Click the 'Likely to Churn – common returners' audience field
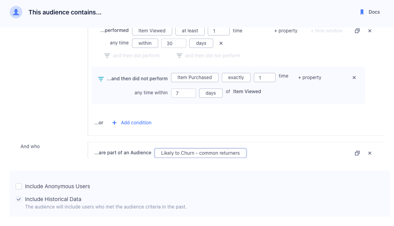The width and height of the screenshot is (394, 226). coord(200,153)
